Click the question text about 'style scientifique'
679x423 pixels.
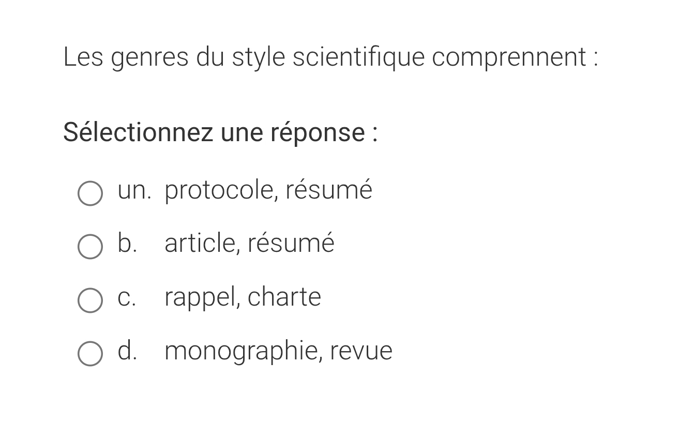(330, 57)
